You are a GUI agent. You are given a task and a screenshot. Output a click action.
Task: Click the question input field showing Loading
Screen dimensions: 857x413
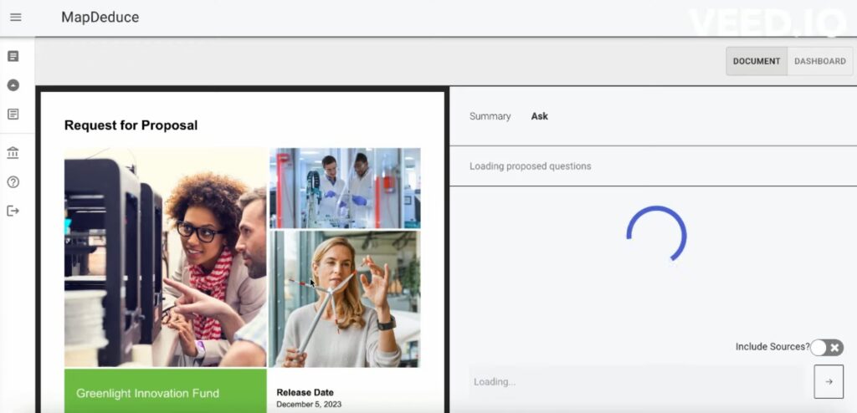point(637,381)
